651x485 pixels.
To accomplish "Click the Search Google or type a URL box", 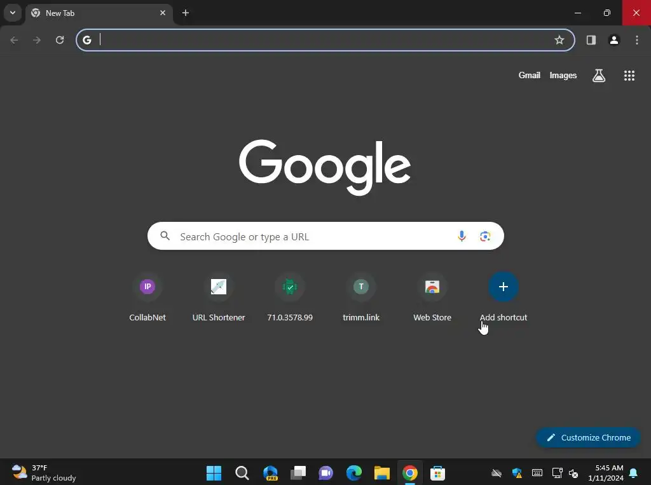I will click(325, 236).
